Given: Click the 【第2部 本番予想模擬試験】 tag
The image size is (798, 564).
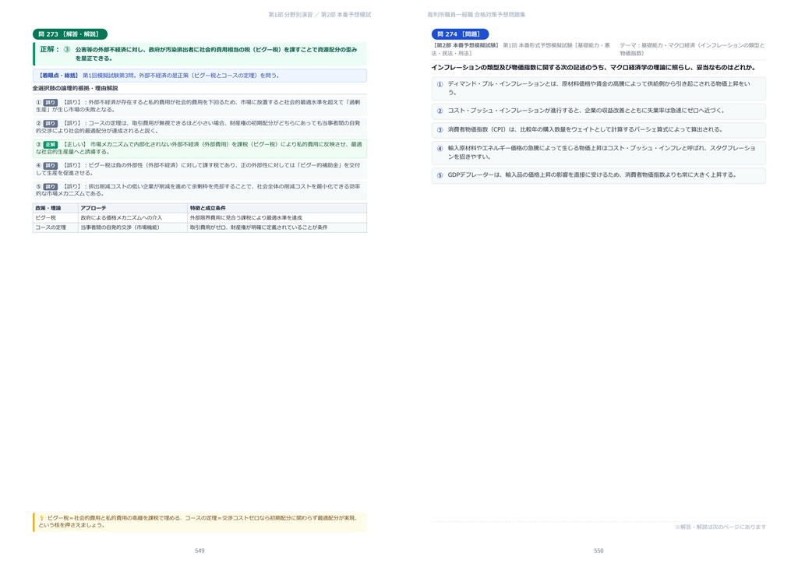Looking at the screenshot, I should tap(466, 45).
